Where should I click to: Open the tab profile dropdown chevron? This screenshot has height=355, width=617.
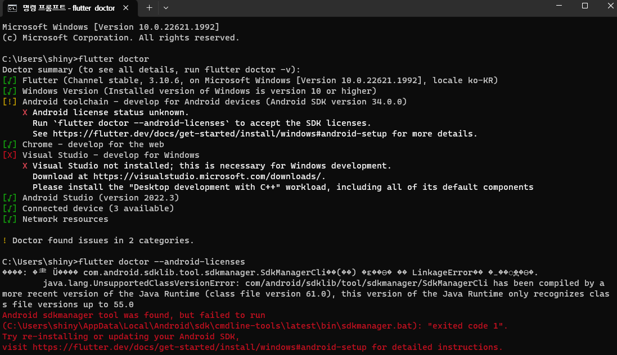[x=166, y=8]
